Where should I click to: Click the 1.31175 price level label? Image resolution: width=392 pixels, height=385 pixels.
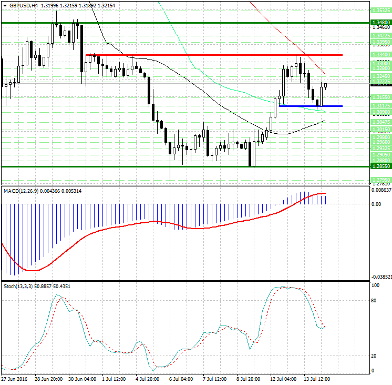tap(381, 106)
